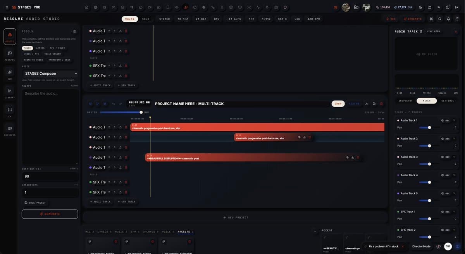This screenshot has width=465, height=254.
Task: Open the FX sidebar section
Action: (10, 112)
